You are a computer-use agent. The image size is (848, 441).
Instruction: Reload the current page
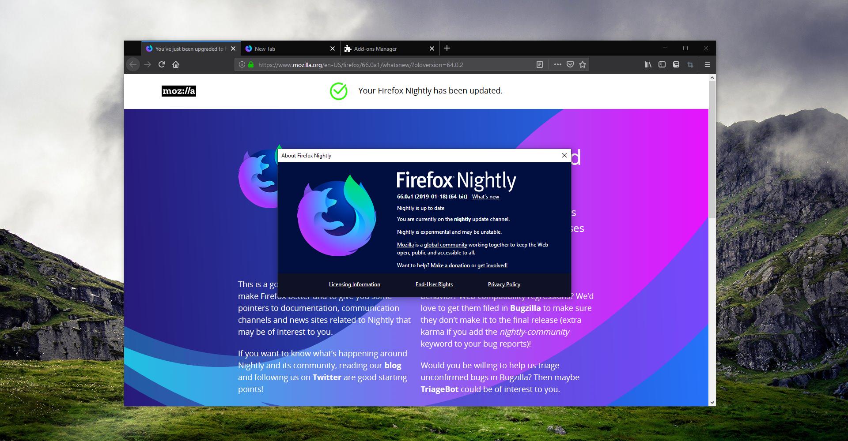tap(162, 64)
